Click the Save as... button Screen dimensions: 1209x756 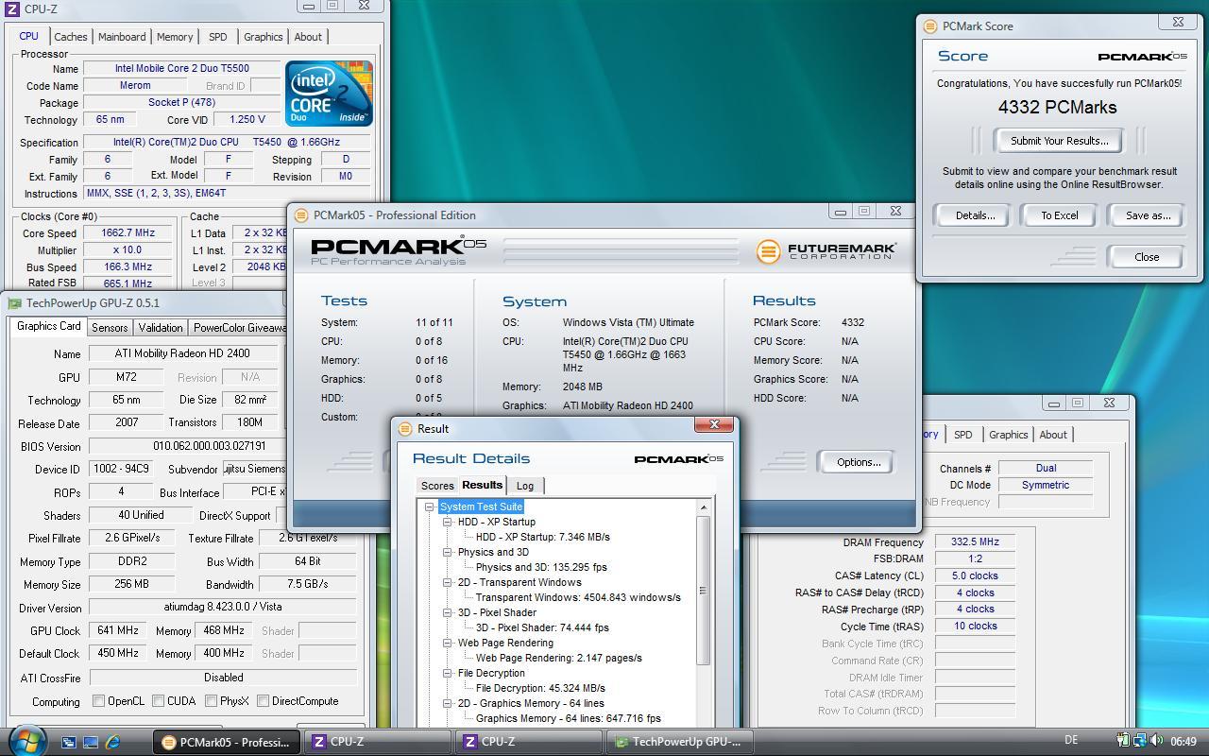pyautogui.click(x=1148, y=215)
